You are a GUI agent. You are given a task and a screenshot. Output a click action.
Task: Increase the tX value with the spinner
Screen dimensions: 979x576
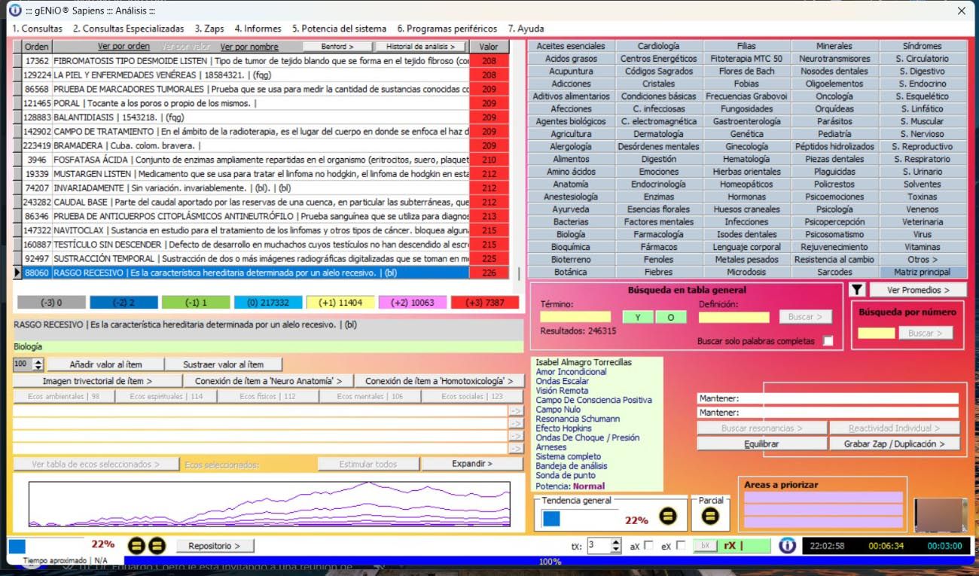[x=616, y=541]
